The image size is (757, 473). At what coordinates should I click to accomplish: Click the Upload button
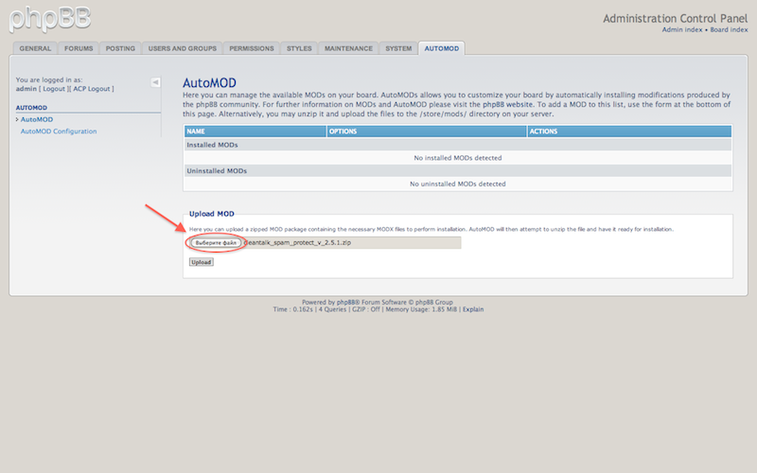tap(202, 262)
